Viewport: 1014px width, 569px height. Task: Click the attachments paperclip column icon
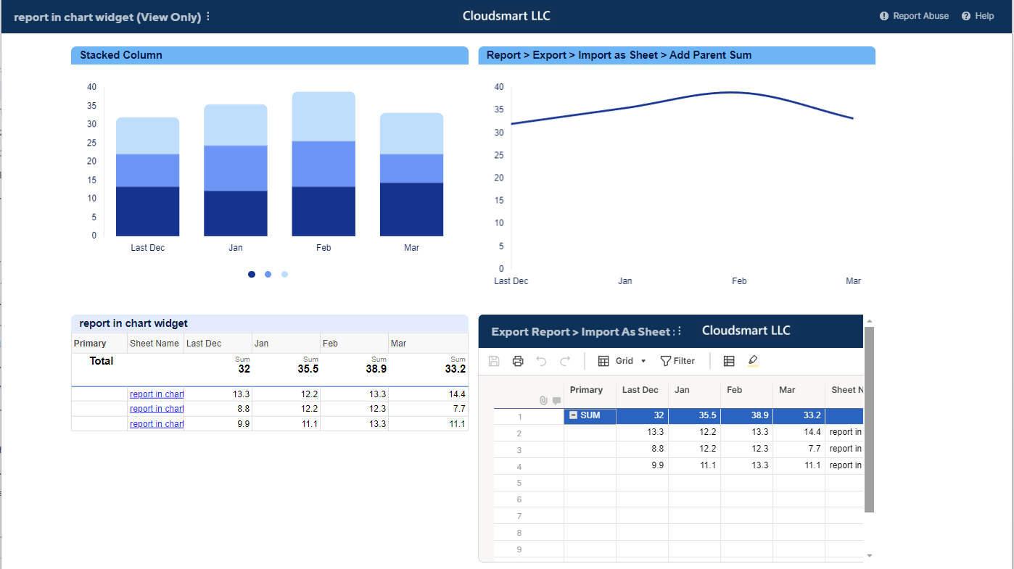(543, 400)
